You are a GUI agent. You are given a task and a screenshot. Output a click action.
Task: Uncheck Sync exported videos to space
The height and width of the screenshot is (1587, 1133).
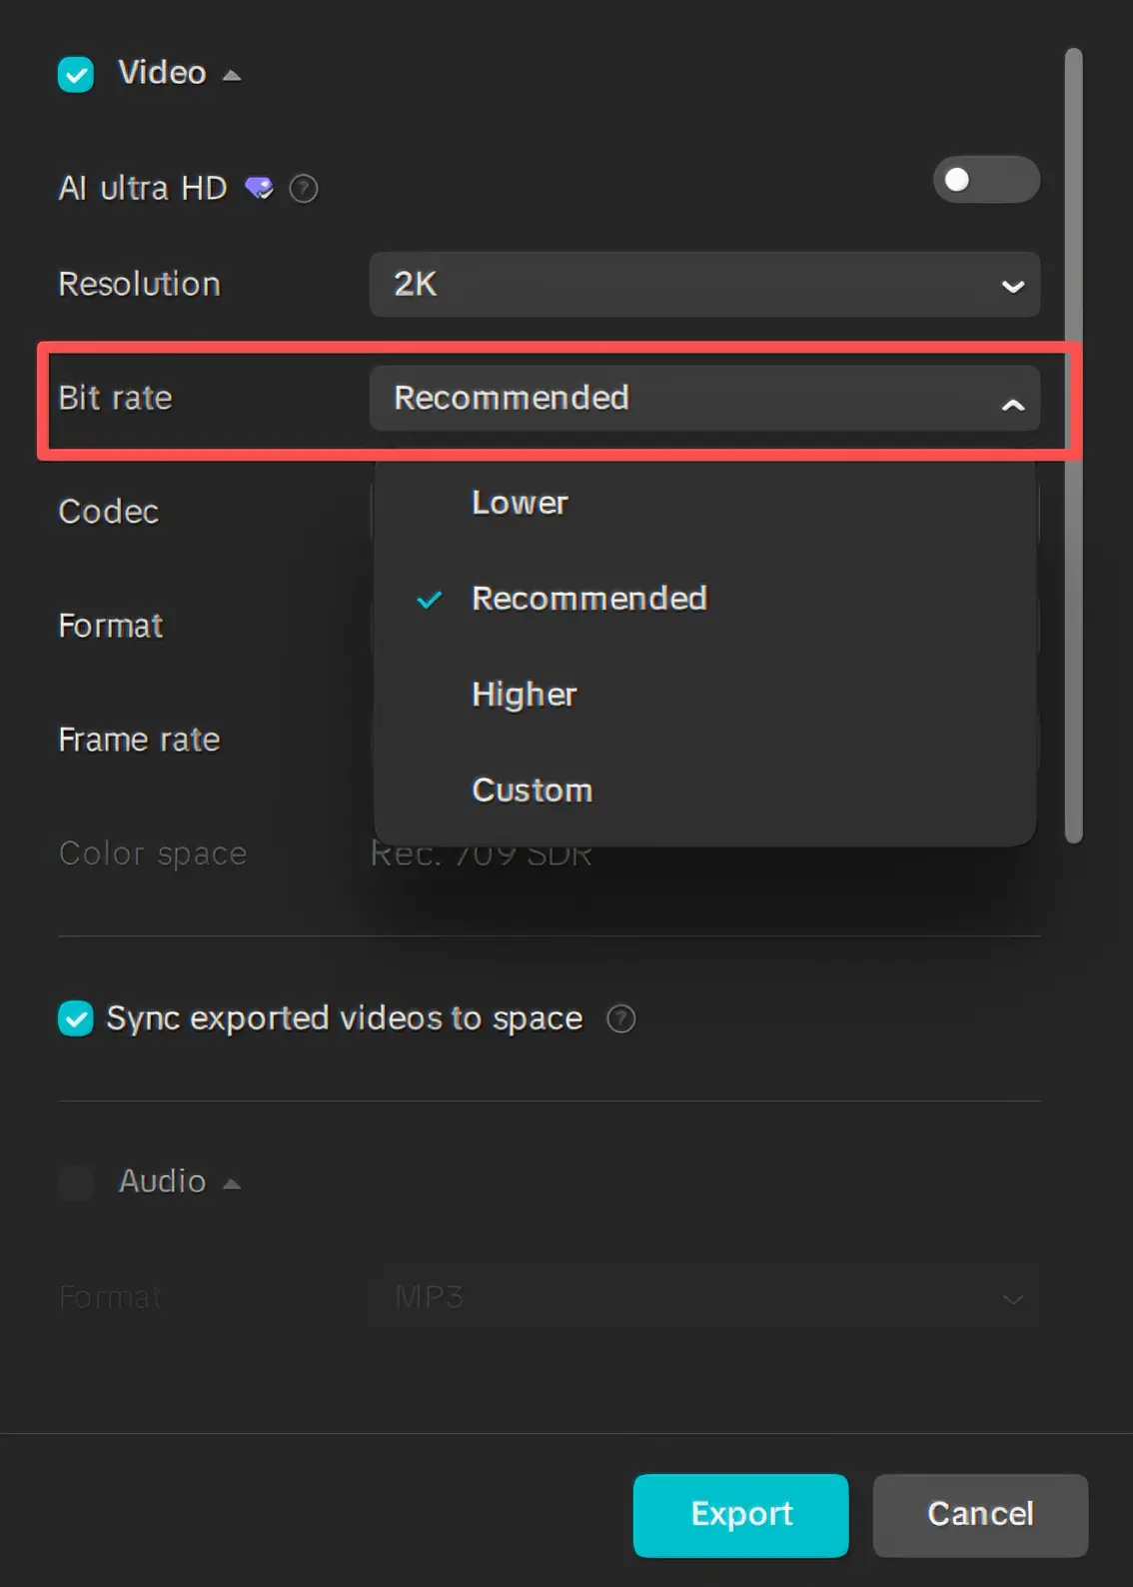(75, 1018)
